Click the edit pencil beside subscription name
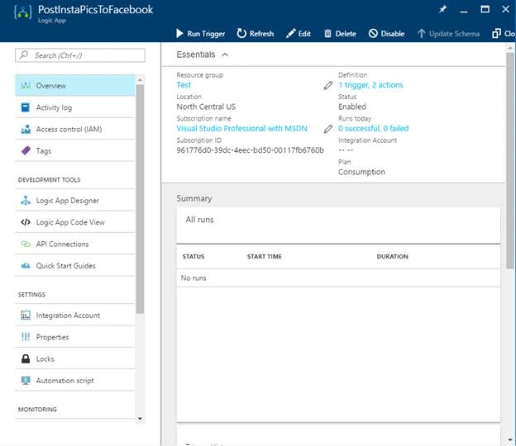This screenshot has width=516, height=446. pos(328,129)
